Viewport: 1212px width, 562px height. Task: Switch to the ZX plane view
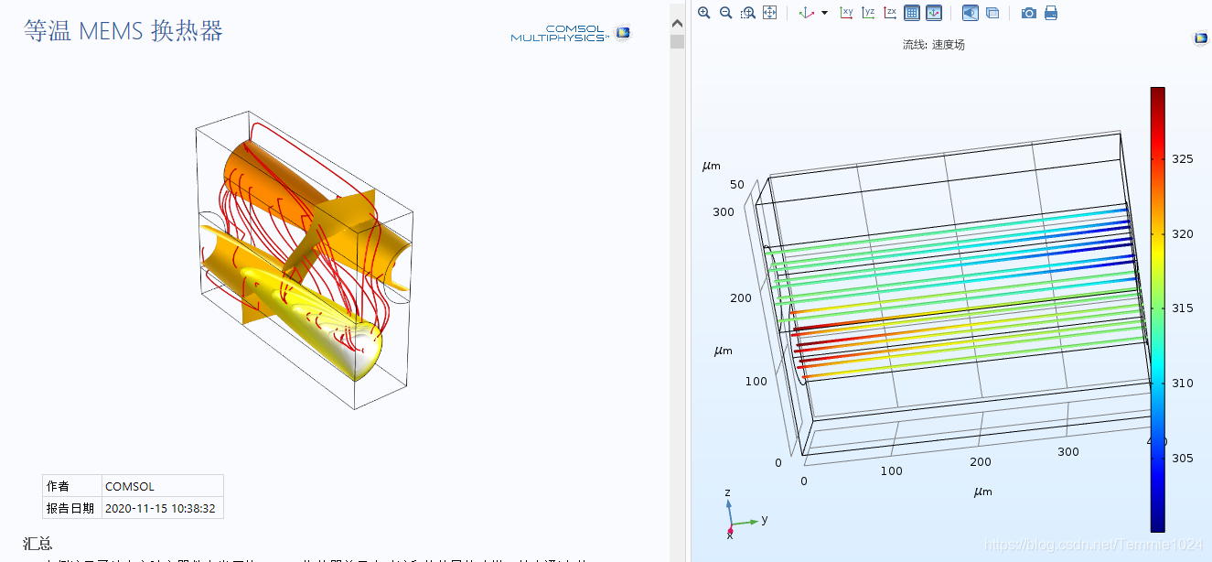(890, 13)
